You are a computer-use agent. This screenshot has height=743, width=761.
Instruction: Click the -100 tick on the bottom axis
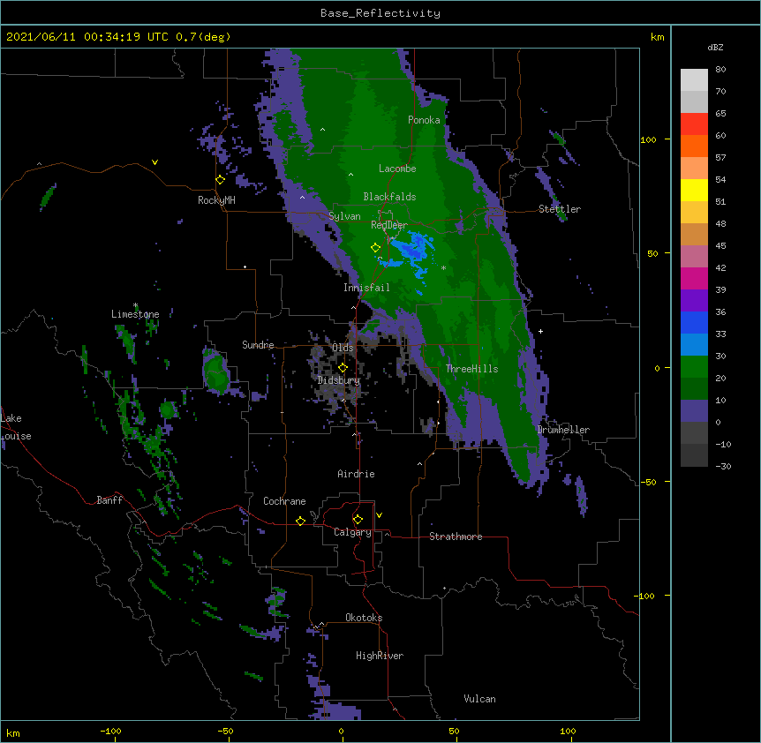pos(110,731)
